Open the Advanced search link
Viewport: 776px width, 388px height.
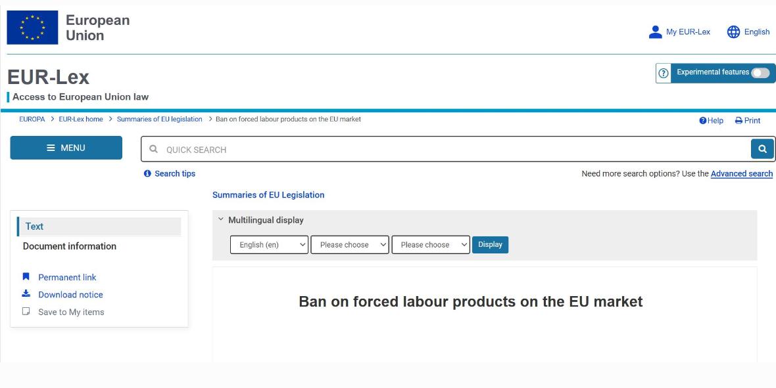click(x=741, y=173)
